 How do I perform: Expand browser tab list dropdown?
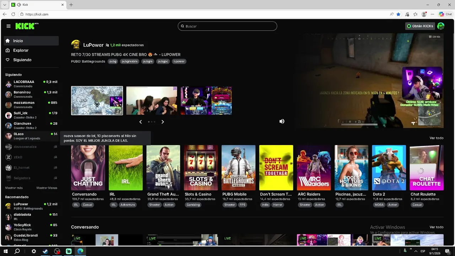coord(5,5)
